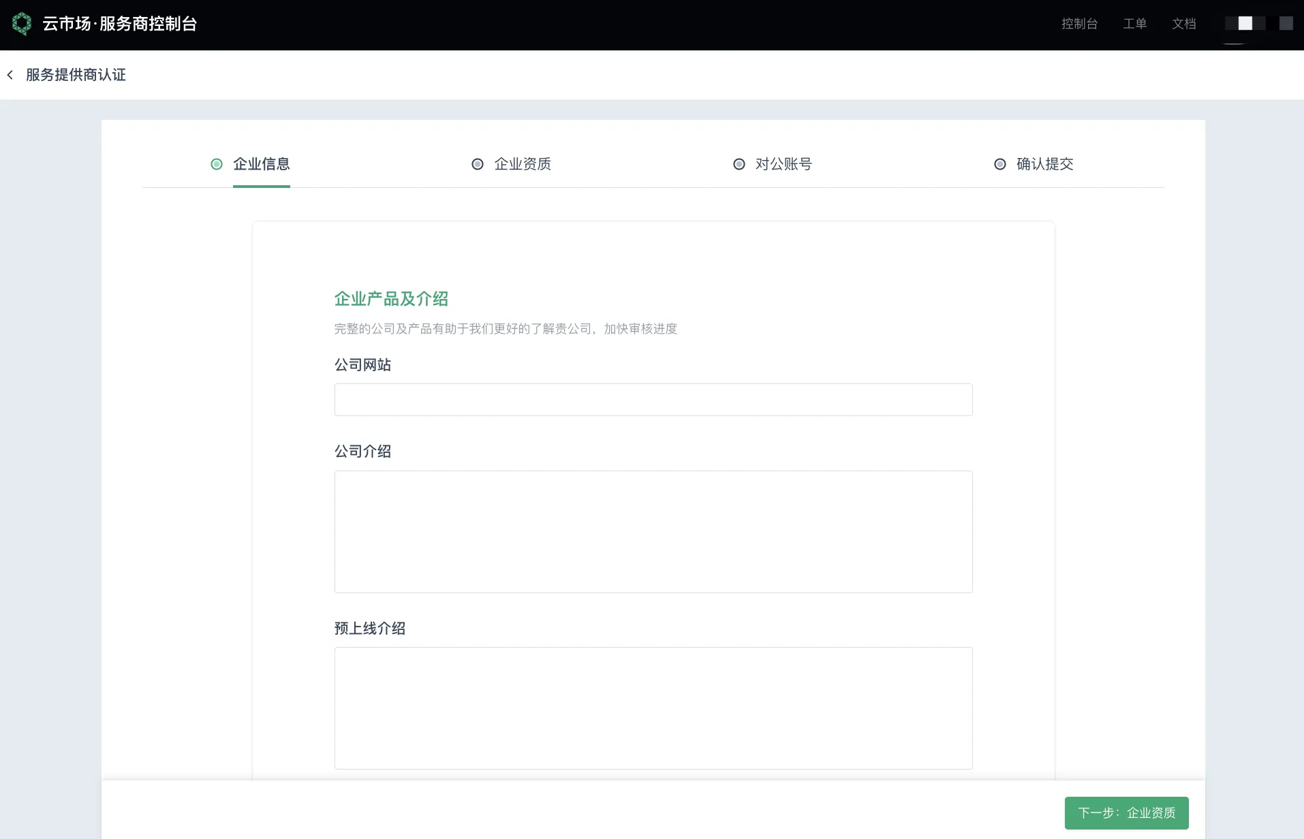Click the 服务提供商认证 page heading

76,75
